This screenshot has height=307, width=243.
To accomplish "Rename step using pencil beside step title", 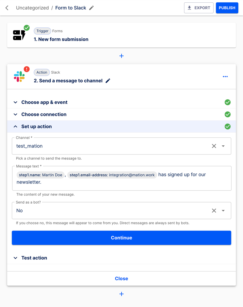I will (x=108, y=81).
